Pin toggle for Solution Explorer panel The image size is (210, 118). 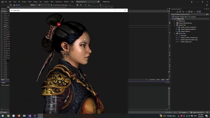click(206, 9)
